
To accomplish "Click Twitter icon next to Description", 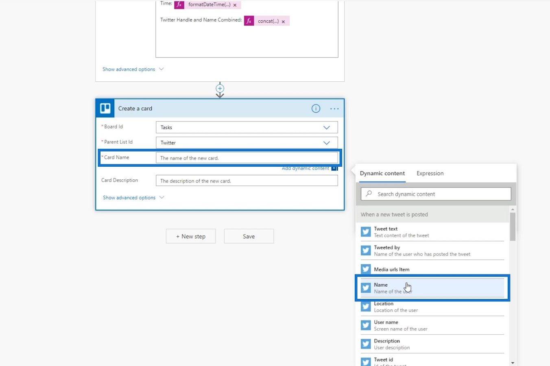I will [x=366, y=344].
